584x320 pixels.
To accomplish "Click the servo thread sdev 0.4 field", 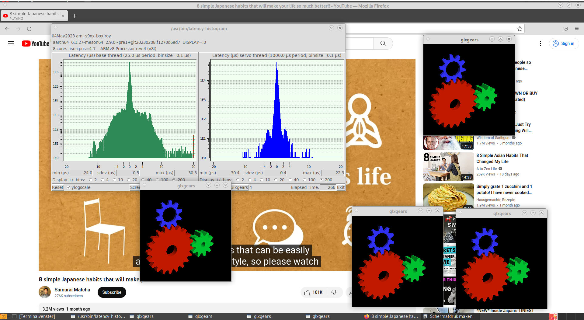I will click(276, 173).
